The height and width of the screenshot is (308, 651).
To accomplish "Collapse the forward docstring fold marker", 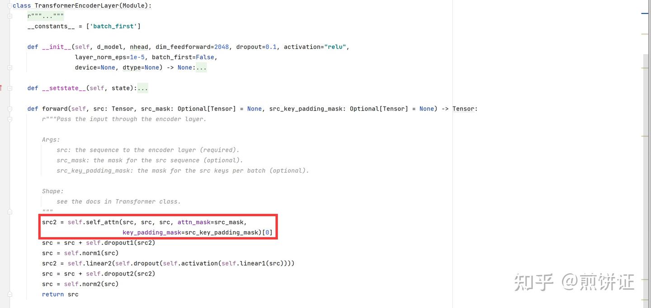I will (x=9, y=119).
